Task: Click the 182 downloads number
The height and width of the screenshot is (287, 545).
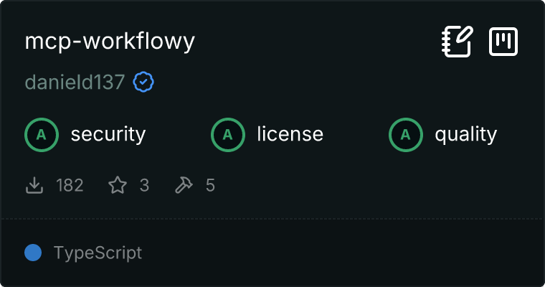Action: tap(70, 185)
